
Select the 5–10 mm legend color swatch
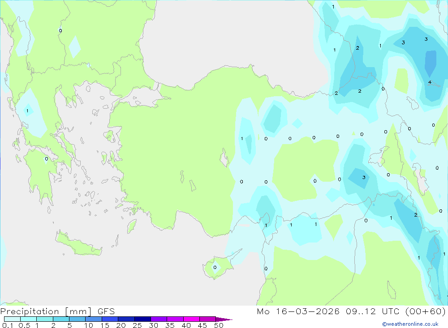coord(78,319)
